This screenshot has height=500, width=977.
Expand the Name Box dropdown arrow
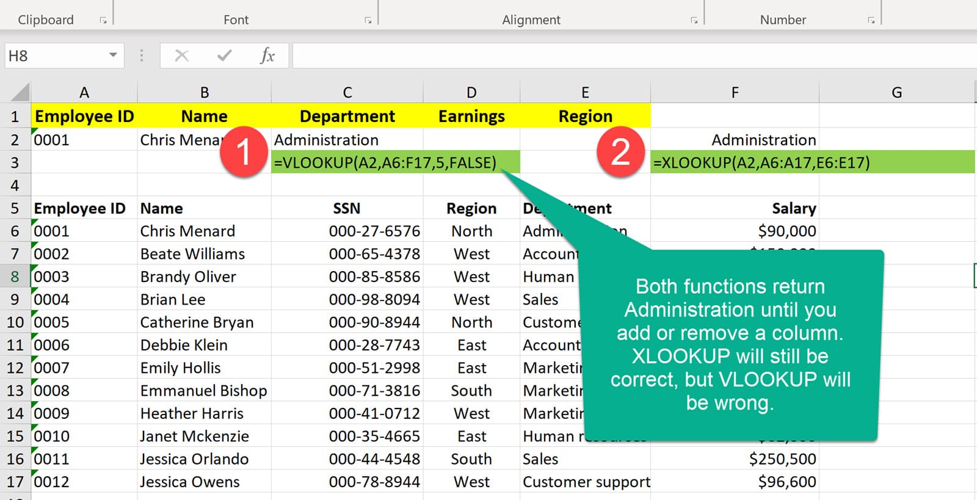click(x=113, y=56)
